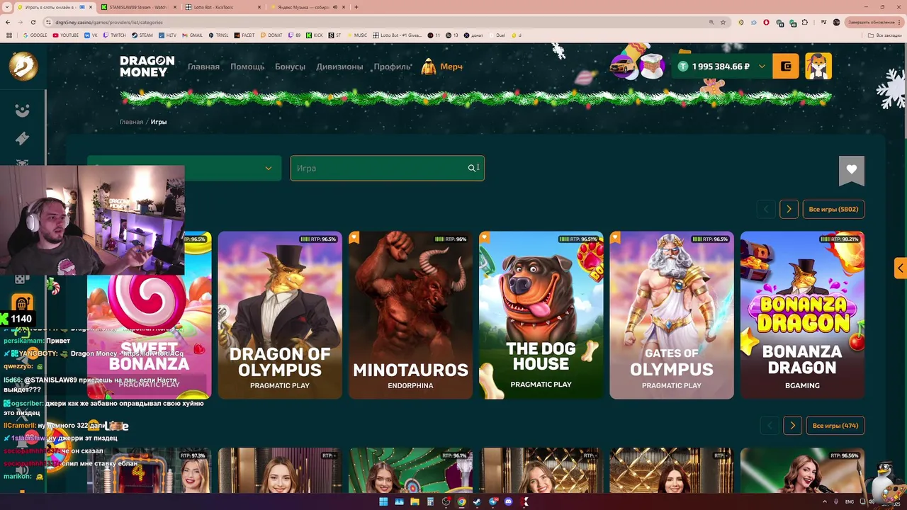907x510 pixels.
Task: Show hidden tray icons chevron on taskbar
Action: [x=825, y=501]
